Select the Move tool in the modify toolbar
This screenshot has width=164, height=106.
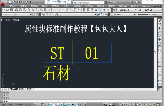160,39
